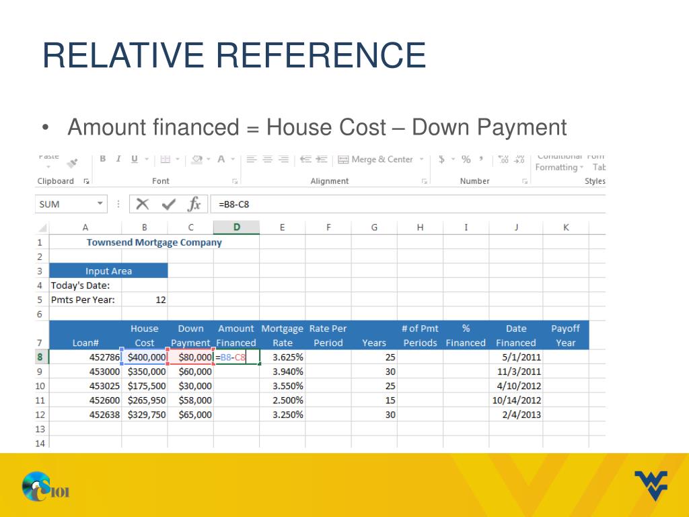Toggle Italic formatting

click(x=118, y=159)
